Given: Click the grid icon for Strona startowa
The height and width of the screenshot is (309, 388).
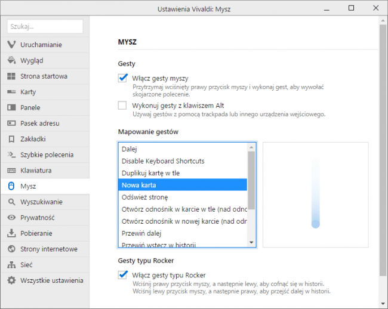Looking at the screenshot, I should pos(11,76).
